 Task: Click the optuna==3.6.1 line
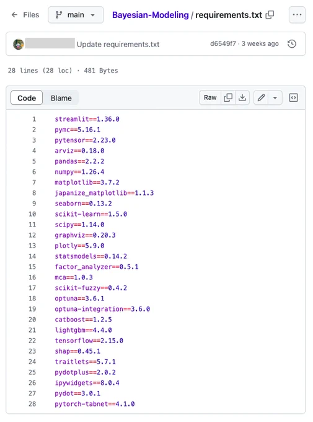(79, 299)
